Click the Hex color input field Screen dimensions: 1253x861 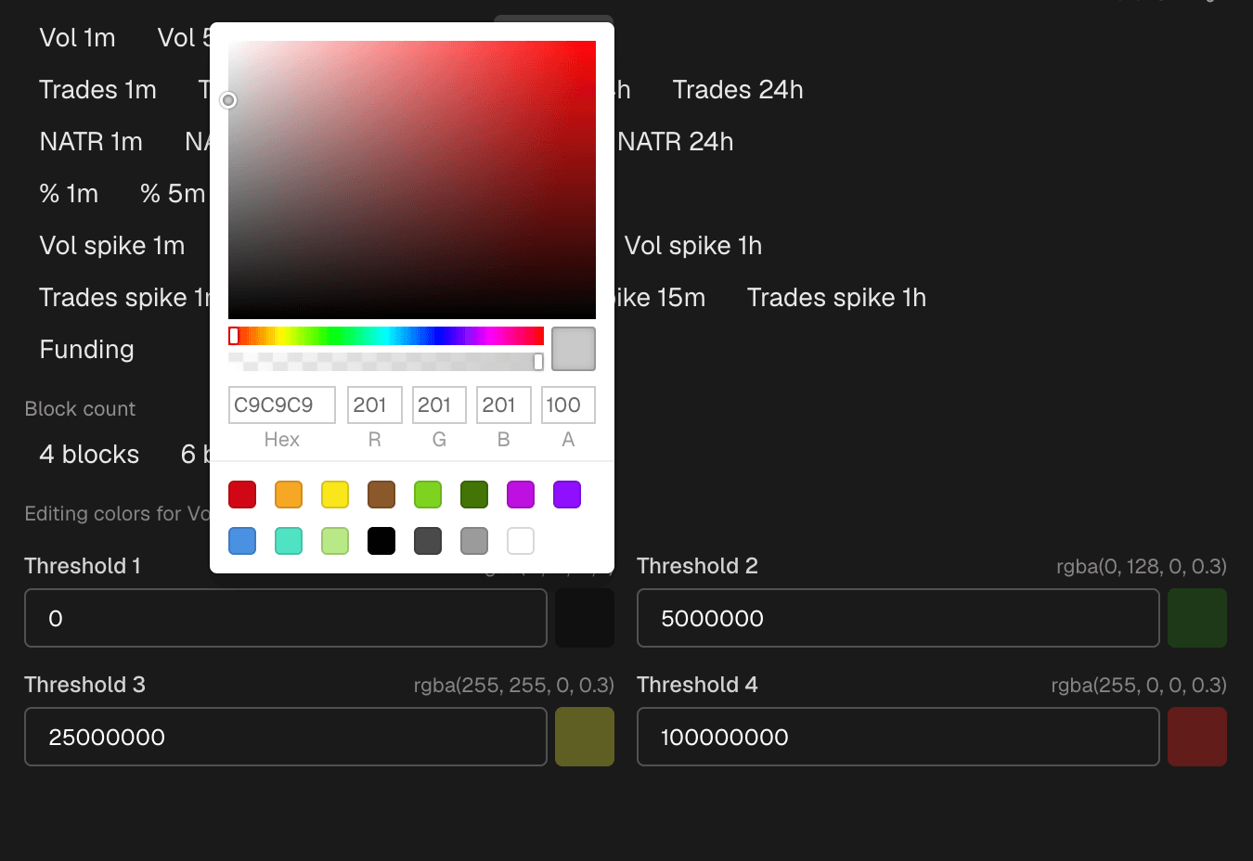(282, 405)
